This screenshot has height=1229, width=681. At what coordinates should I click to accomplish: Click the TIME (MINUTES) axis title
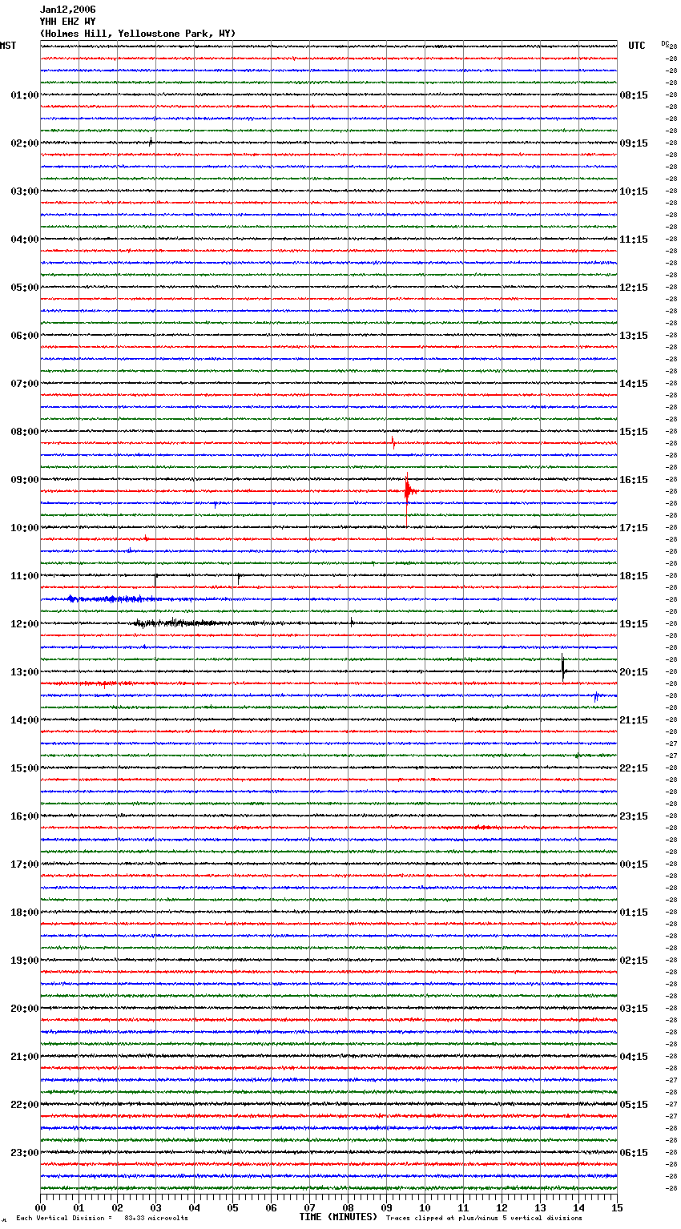[x=338, y=1217]
